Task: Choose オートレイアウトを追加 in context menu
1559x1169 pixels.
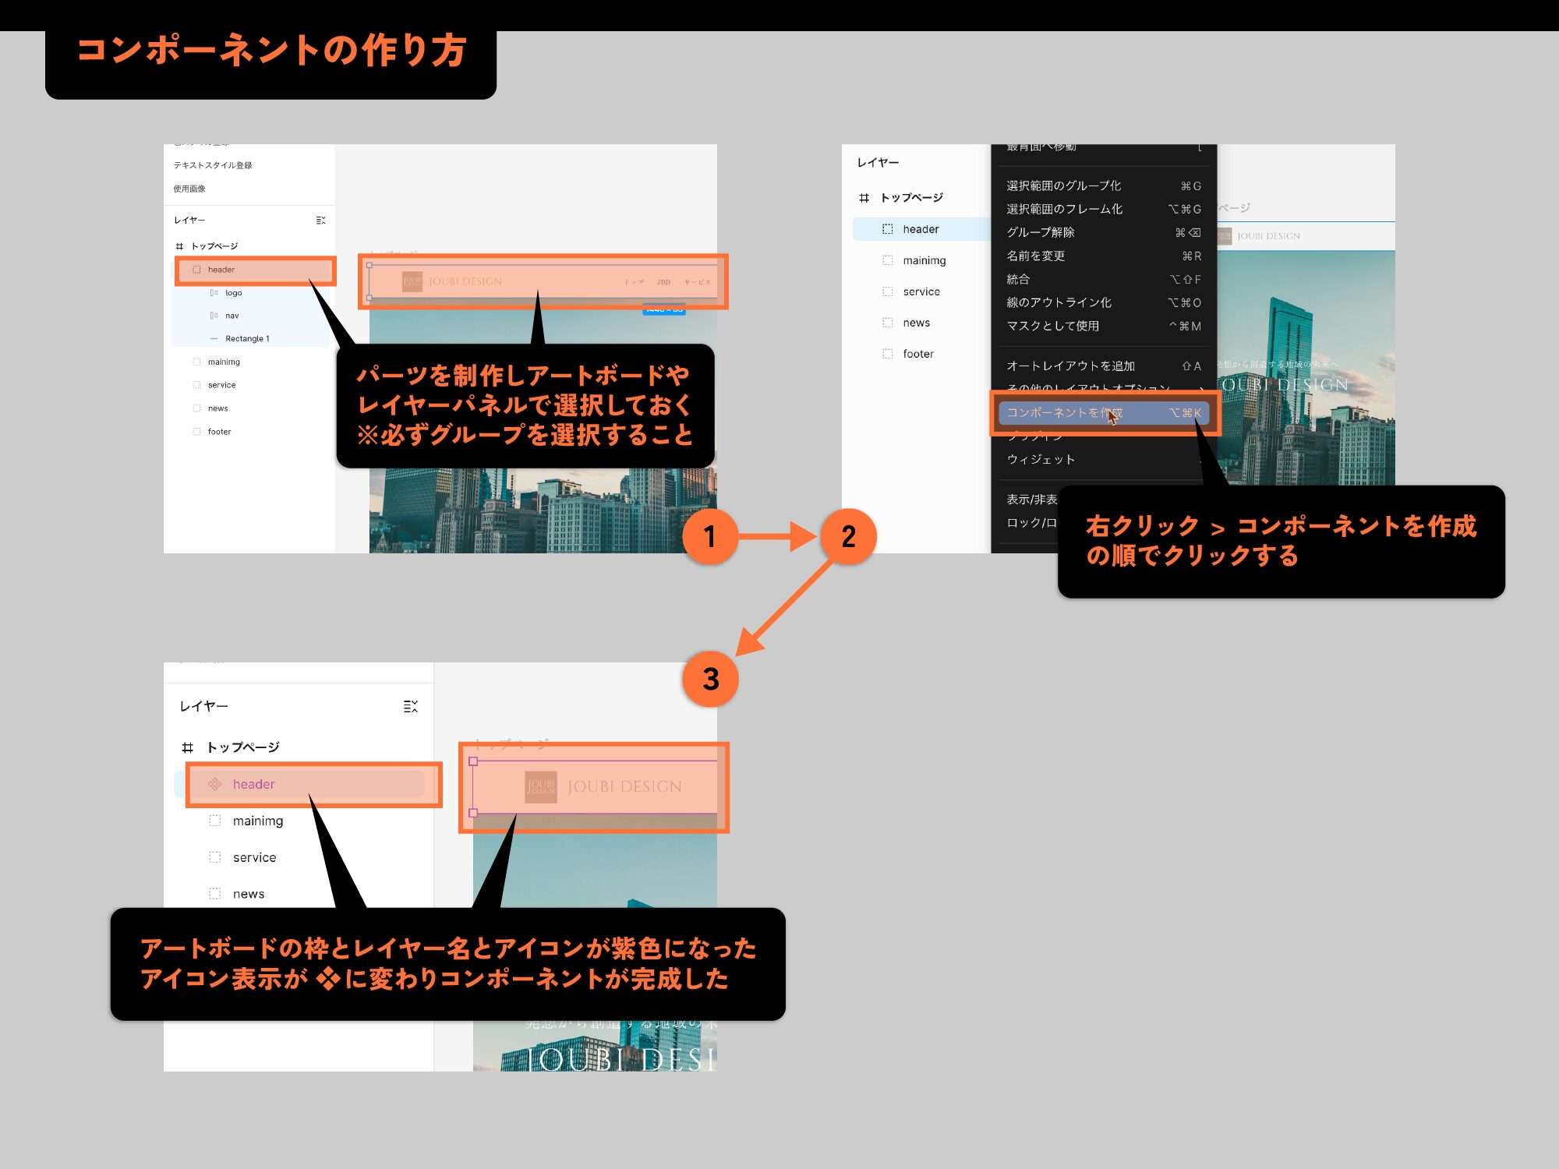Action: (1104, 366)
